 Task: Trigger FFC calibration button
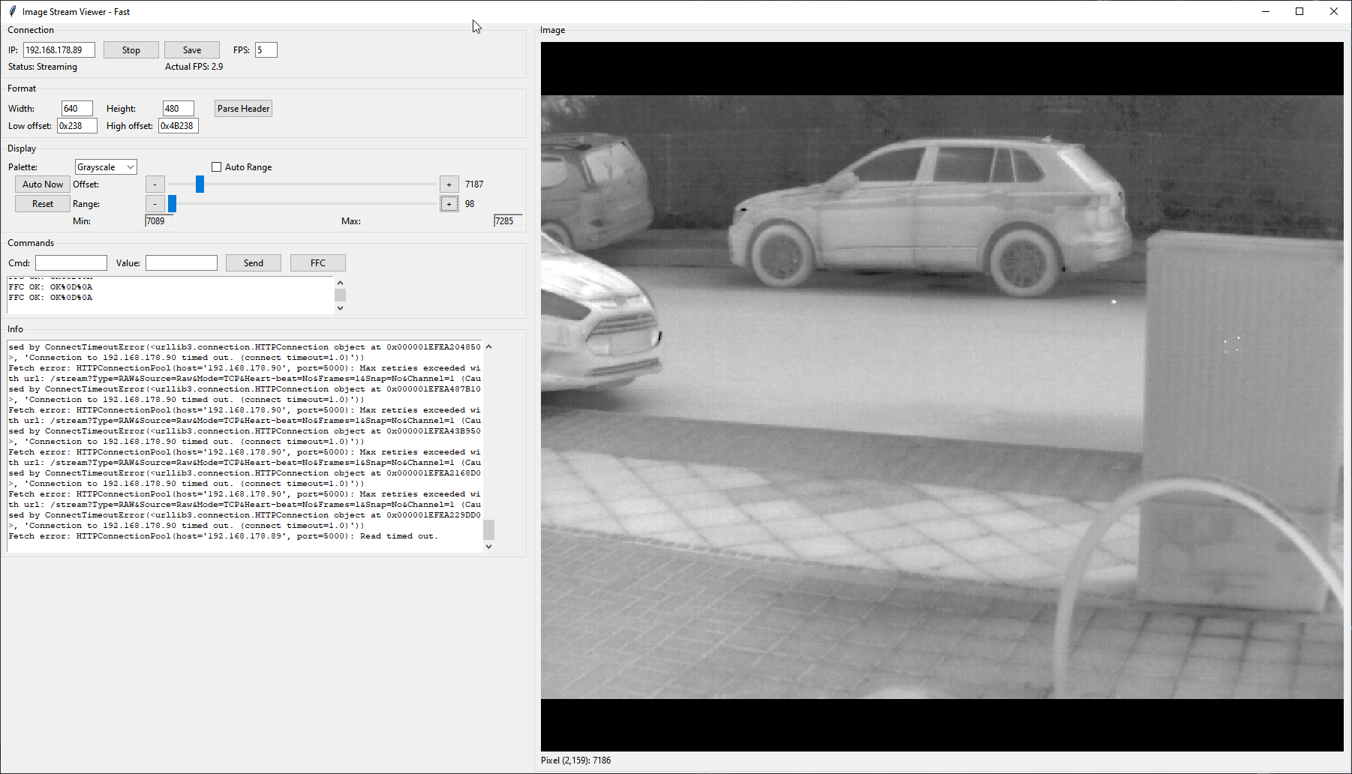tap(318, 263)
